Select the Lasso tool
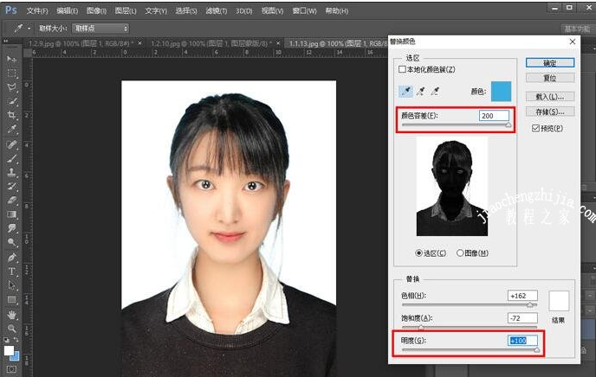Screen dimensions: 596x377 (11, 87)
